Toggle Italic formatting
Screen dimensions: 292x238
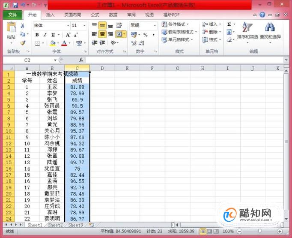point(45,35)
